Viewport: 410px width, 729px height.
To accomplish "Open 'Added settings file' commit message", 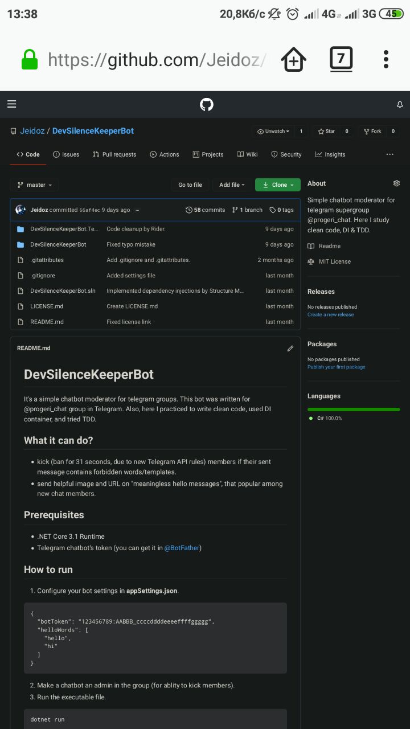I will point(131,276).
